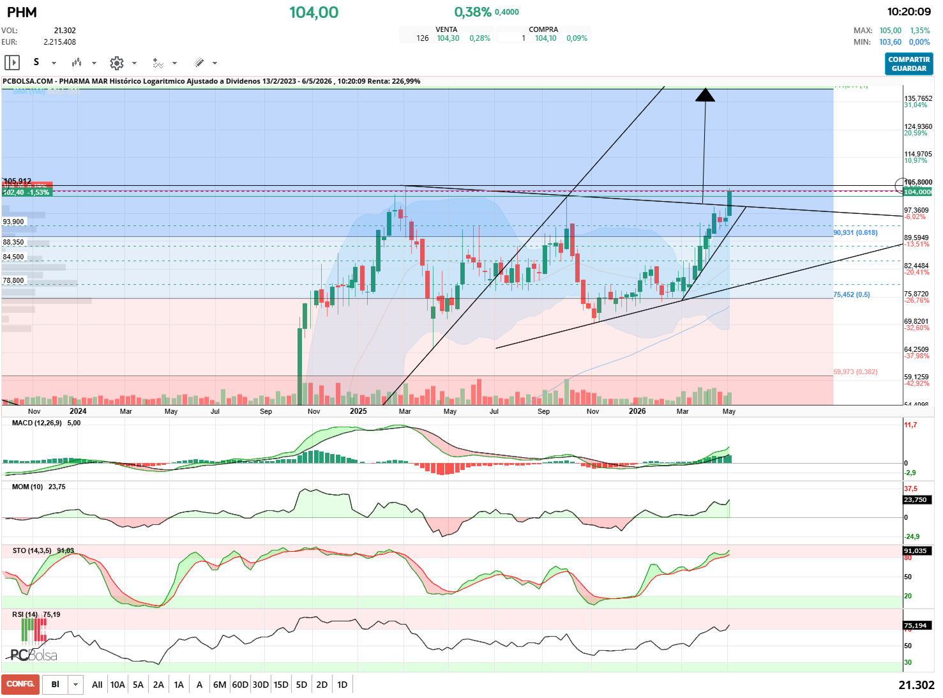Image resolution: width=943 pixels, height=698 pixels.
Task: Select the drawing pencil tool icon
Action: 199,63
